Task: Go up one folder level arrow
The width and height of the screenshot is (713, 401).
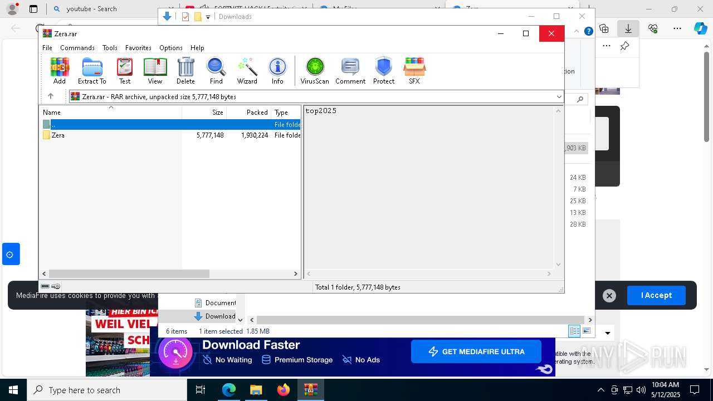Action: tap(51, 96)
